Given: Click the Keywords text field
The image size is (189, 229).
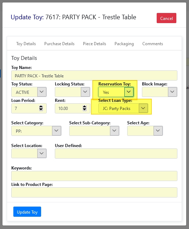Looking at the screenshot, I should pyautogui.click(x=94, y=176).
